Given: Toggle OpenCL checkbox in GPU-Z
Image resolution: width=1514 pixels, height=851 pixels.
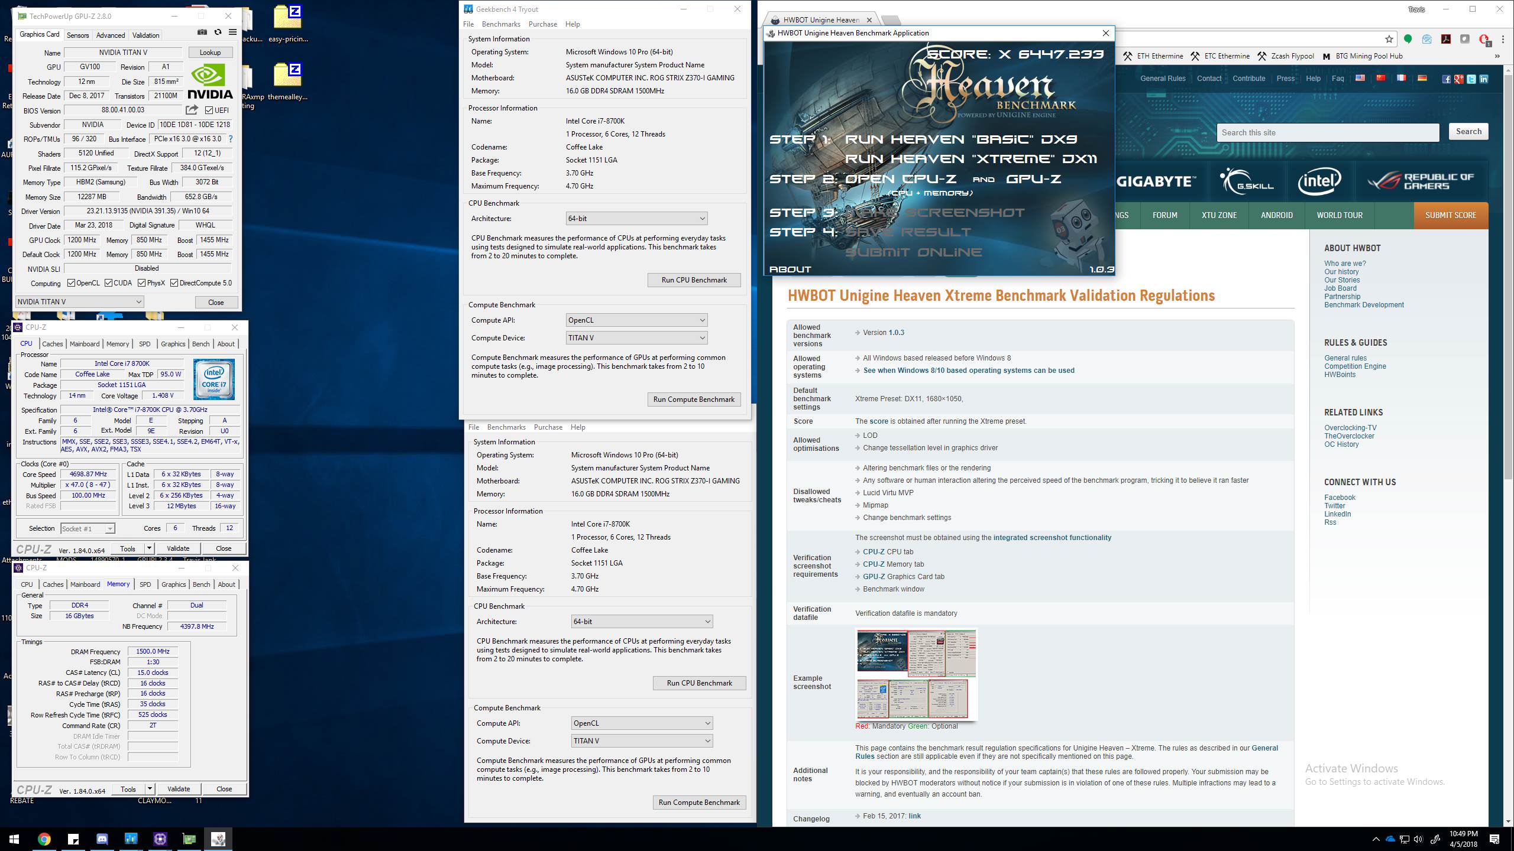Looking at the screenshot, I should coord(72,283).
